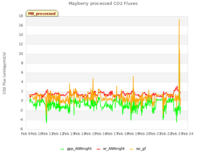Click the MB_processed label tab

(42, 13)
